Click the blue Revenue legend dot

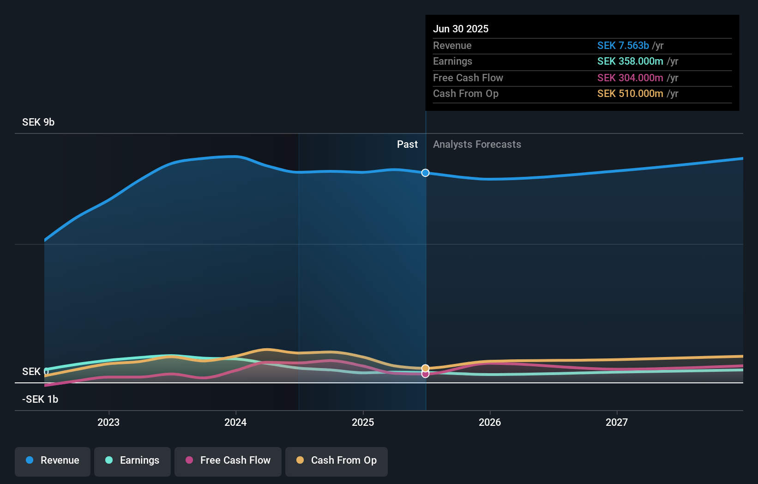coord(29,460)
